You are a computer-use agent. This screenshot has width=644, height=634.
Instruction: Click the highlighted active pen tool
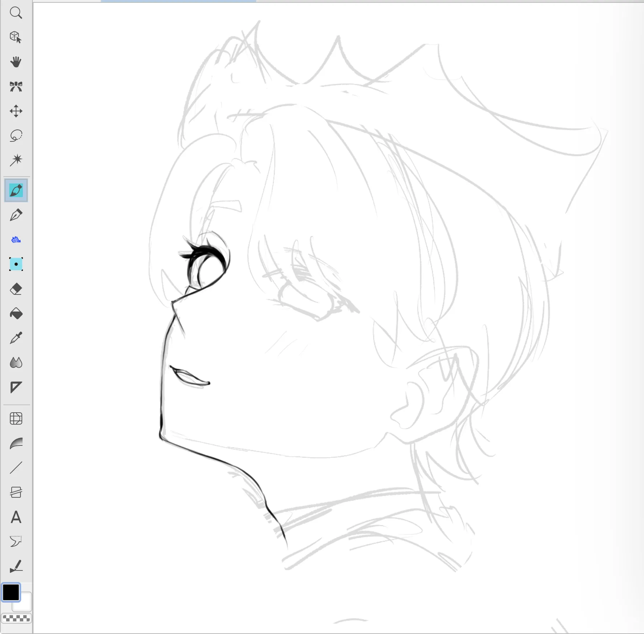[16, 190]
